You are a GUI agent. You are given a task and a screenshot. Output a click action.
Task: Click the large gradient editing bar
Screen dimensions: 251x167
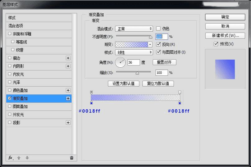pos(136,97)
